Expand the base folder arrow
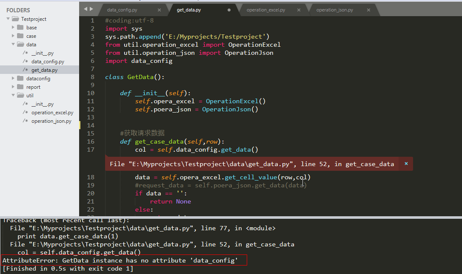Viewport: 462px width, 274px height. pos(14,28)
